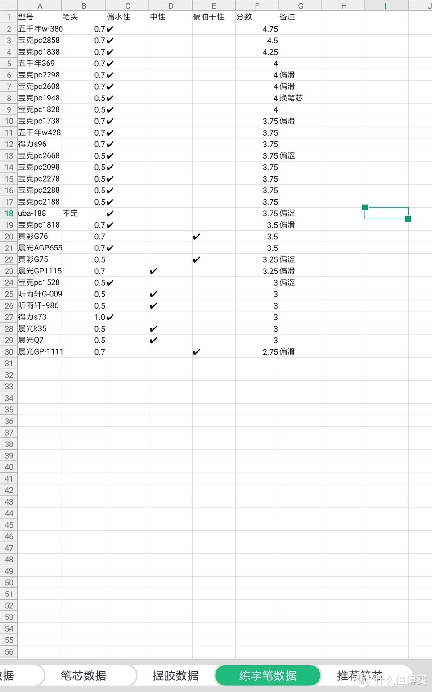
Task: Click the 偏水性 header cell
Action: click(x=128, y=17)
